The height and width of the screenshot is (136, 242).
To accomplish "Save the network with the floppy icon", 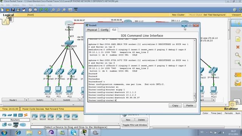I will (13, 10).
